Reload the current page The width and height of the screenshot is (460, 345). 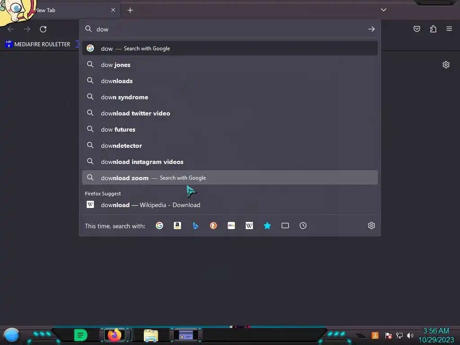pyautogui.click(x=43, y=29)
